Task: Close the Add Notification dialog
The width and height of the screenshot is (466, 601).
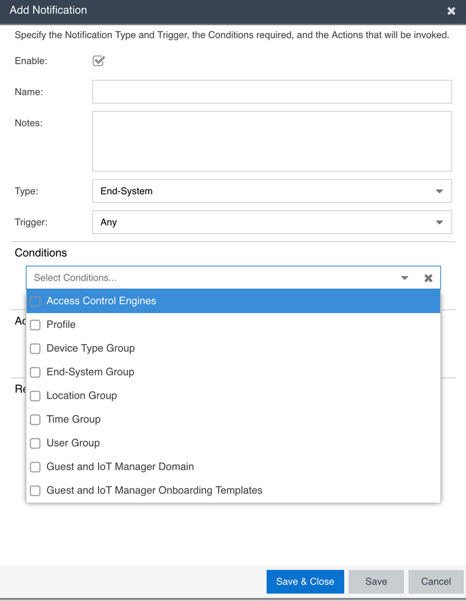Action: pyautogui.click(x=451, y=11)
